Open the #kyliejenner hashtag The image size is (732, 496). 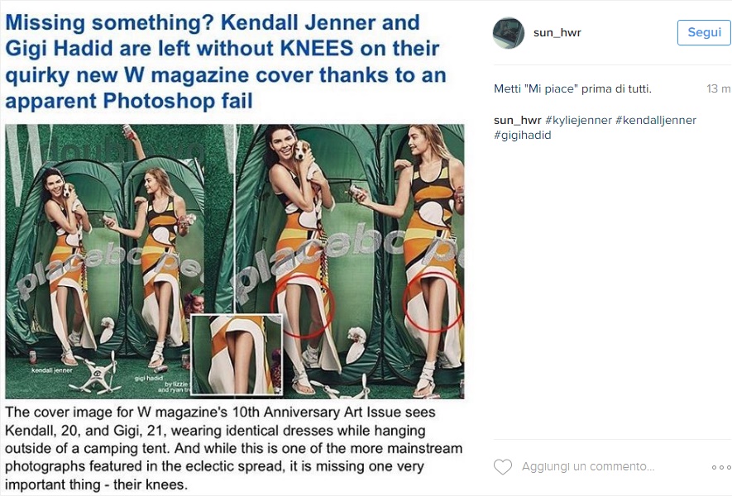pos(579,121)
